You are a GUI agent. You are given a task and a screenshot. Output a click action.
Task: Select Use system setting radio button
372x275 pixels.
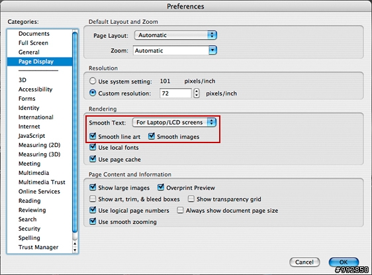point(93,81)
